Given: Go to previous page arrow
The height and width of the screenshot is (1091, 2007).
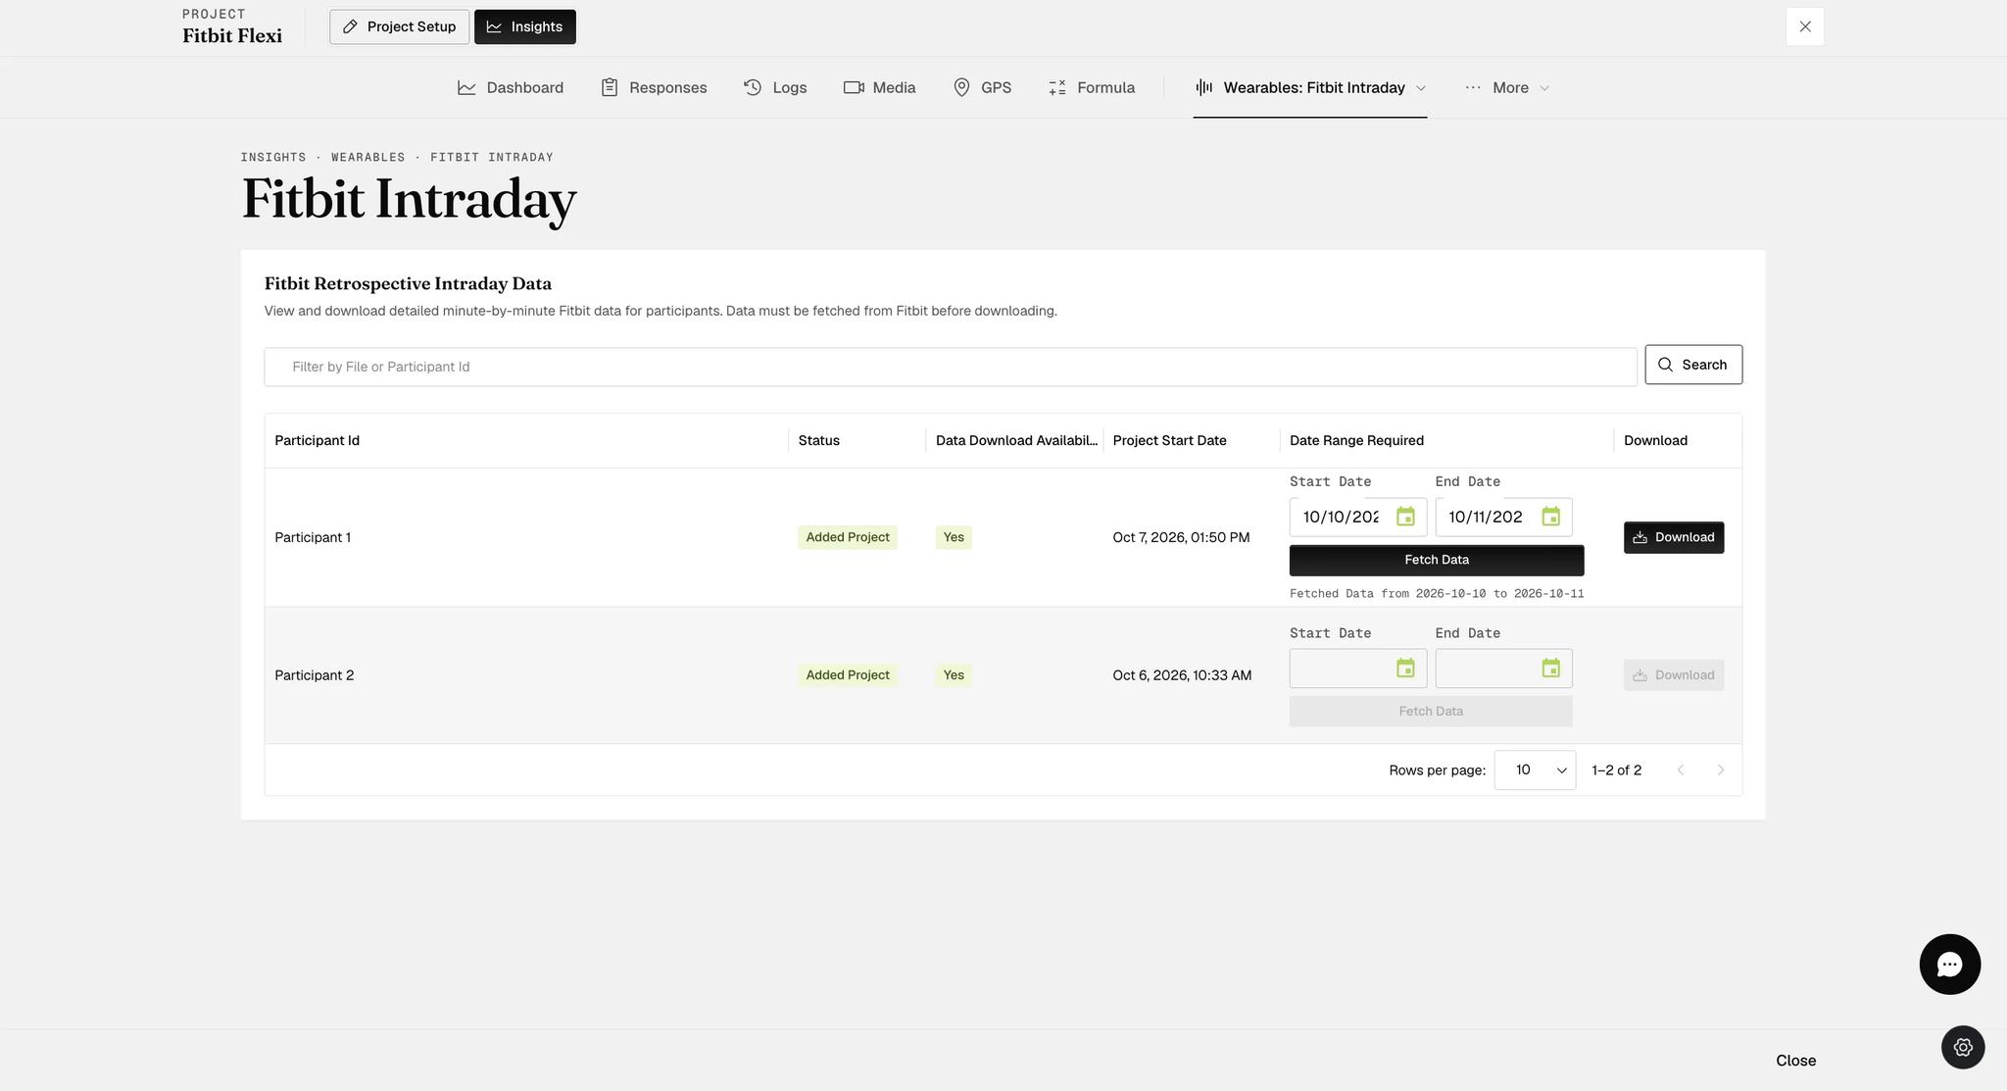Looking at the screenshot, I should pos(1681,770).
